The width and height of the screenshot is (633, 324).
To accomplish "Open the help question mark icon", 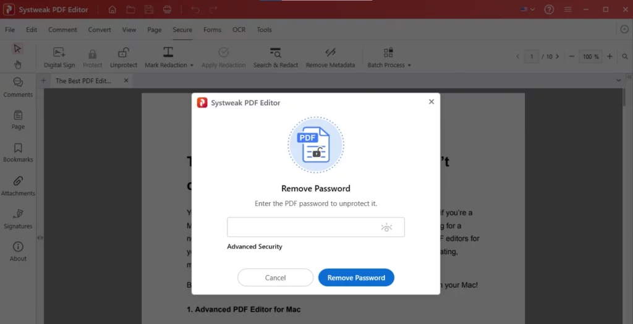I will pyautogui.click(x=549, y=9).
